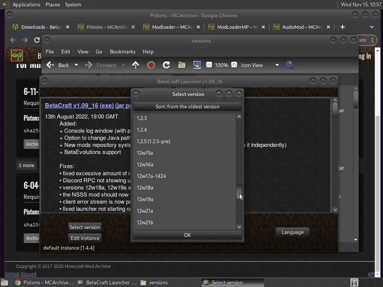Select version 1.2.3 in the list
This screenshot has height=287, width=383.
[x=184, y=118]
